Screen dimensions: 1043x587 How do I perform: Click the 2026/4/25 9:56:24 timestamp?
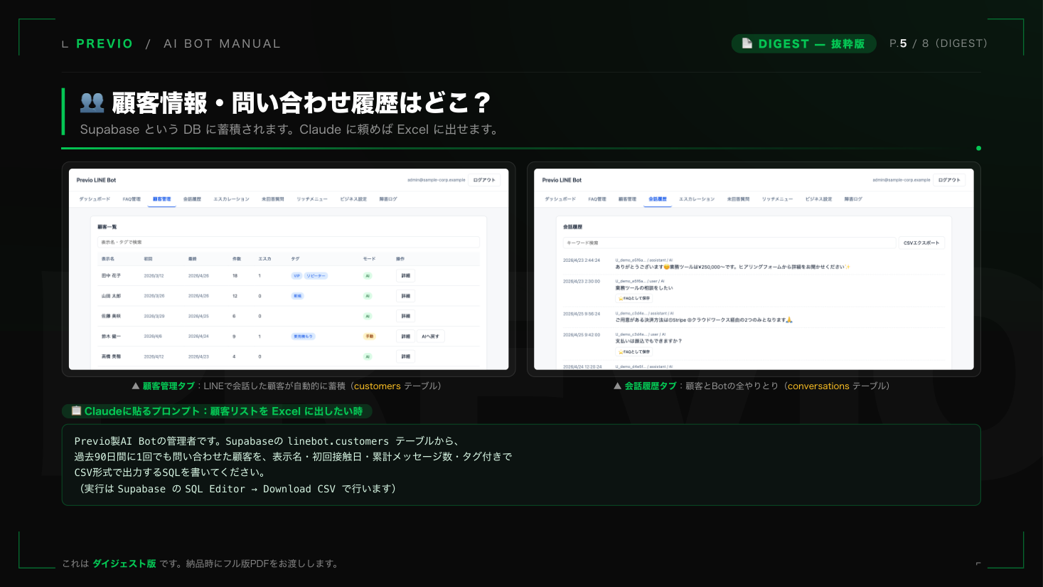tap(582, 314)
